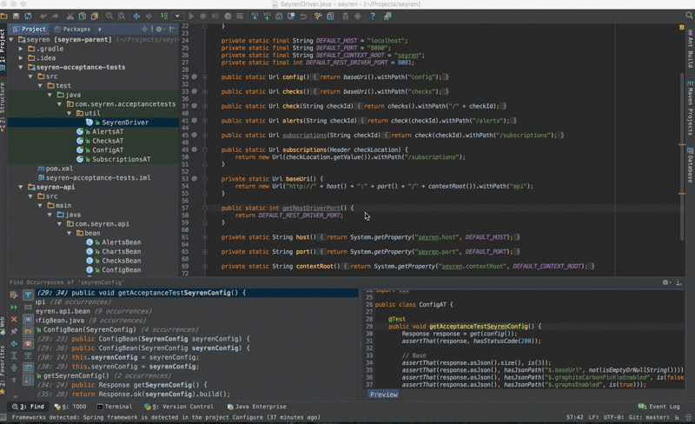Viewport: 695px width, 424px height.
Task: Click the Synchronize refresh icon in toolbar
Action: pyautogui.click(x=30, y=16)
